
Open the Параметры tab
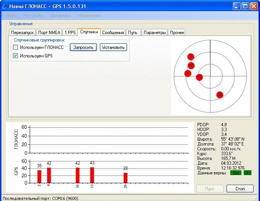[155, 33]
